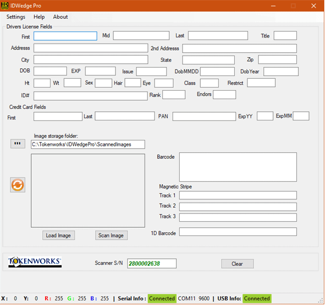Click the Serial Info Connected status indicator

click(162, 298)
